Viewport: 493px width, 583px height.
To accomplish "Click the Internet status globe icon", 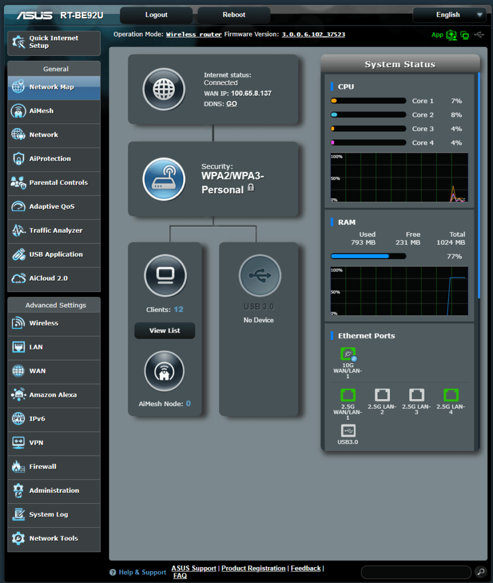I will coord(164,89).
